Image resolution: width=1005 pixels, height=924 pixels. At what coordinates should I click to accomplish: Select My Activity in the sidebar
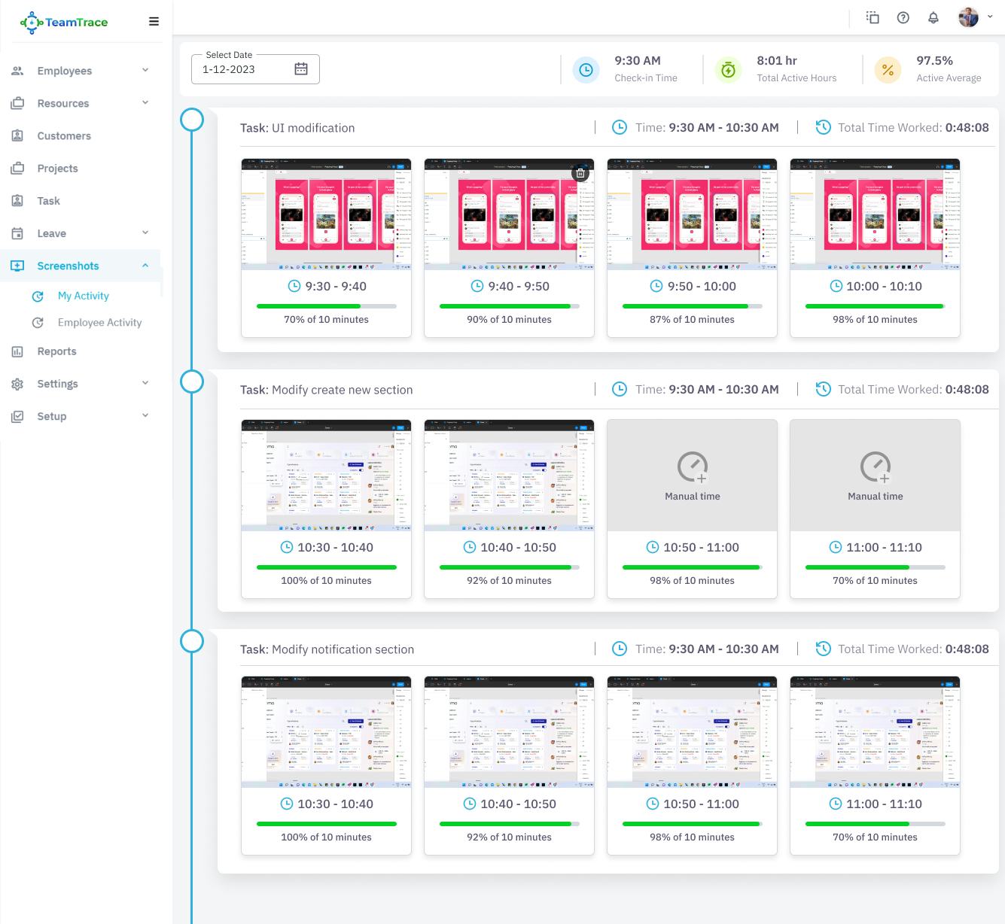pyautogui.click(x=83, y=296)
